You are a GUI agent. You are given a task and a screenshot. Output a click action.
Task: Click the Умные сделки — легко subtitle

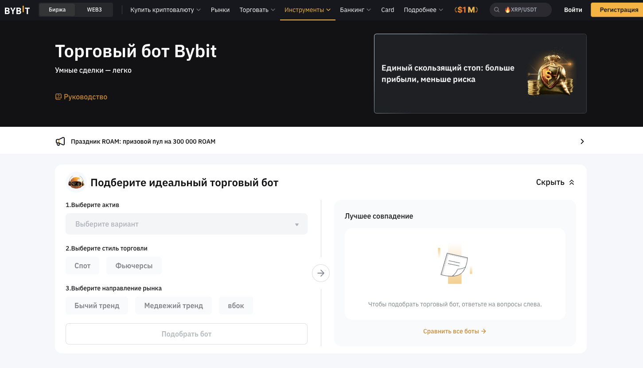pos(93,70)
